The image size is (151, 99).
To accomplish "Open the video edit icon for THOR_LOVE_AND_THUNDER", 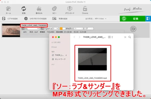I will click(x=133, y=29).
